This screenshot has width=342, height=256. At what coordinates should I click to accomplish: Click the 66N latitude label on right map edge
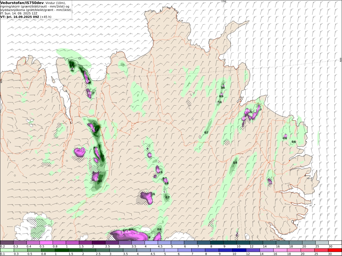341,60
